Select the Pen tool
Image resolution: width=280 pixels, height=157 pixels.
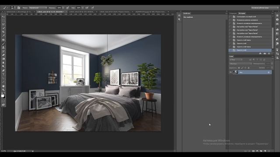click(x=3, y=71)
